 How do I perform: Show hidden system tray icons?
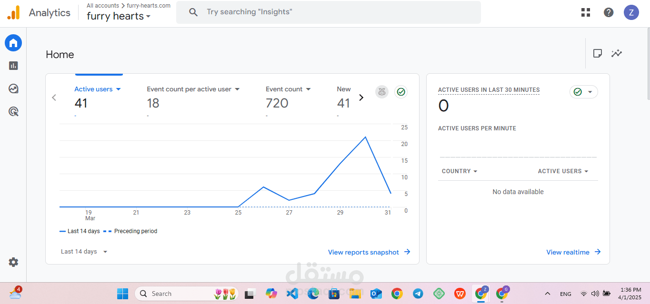coord(548,294)
